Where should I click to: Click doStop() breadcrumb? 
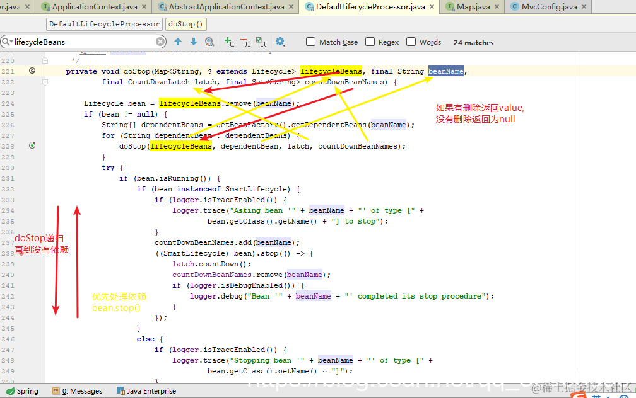pos(185,25)
